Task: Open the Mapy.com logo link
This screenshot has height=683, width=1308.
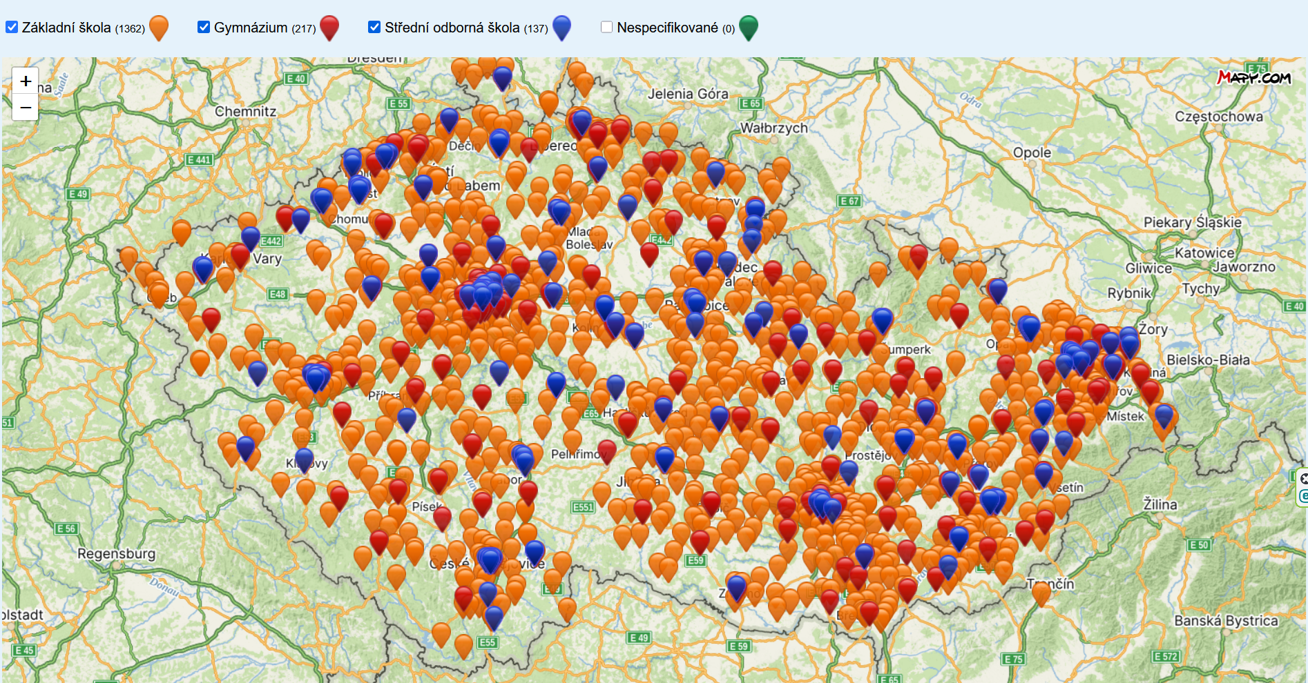Action: coord(1253,77)
